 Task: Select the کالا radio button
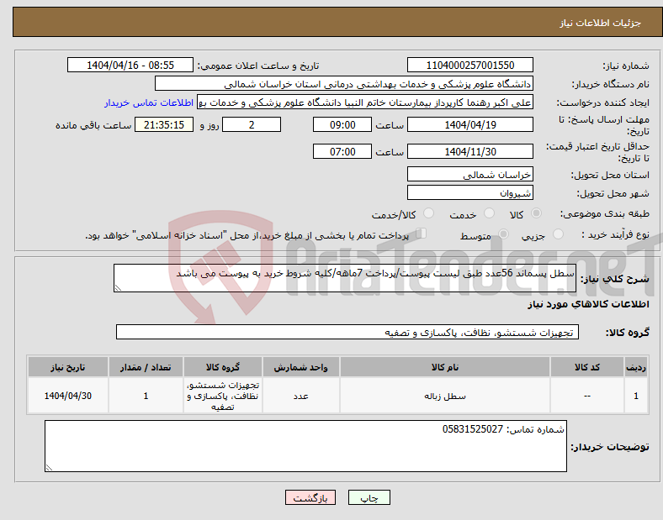pos(536,213)
